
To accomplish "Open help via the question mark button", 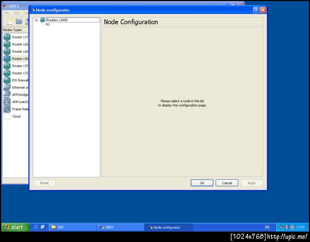I will (256, 10).
